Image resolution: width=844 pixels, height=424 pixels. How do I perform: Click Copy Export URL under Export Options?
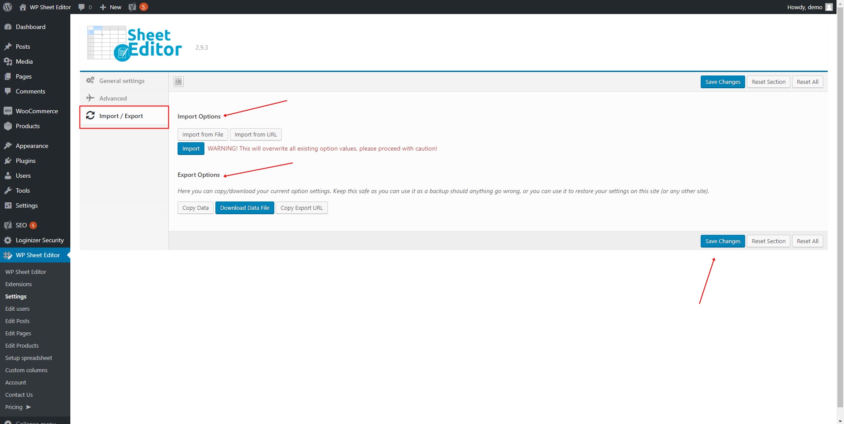[x=301, y=208]
